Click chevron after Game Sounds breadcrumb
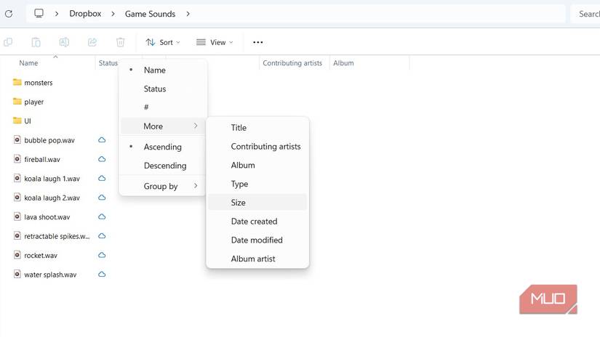 pos(188,14)
